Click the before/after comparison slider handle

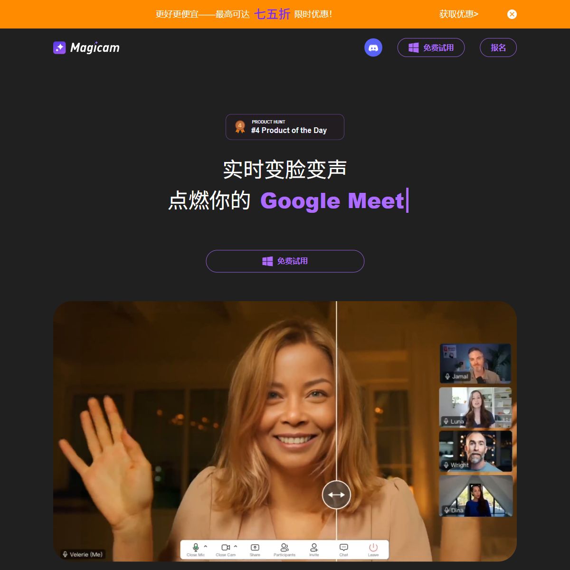(336, 494)
